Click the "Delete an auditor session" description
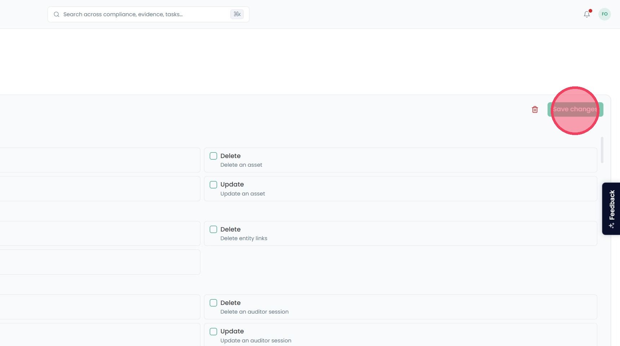The height and width of the screenshot is (346, 620). pyautogui.click(x=254, y=312)
